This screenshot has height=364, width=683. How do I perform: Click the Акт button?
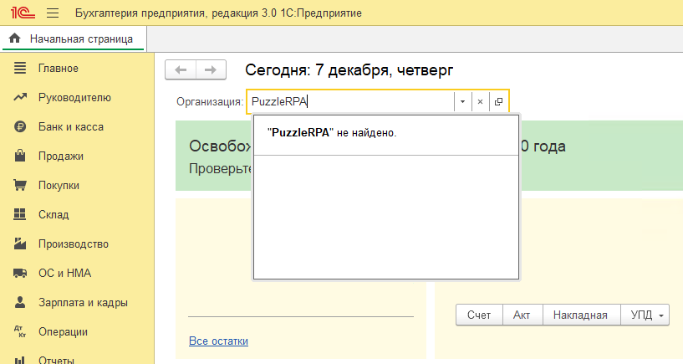pos(522,315)
